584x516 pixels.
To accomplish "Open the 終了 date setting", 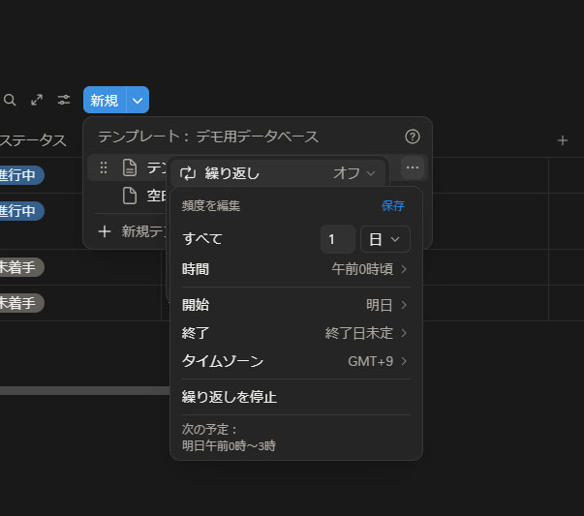I will (295, 333).
